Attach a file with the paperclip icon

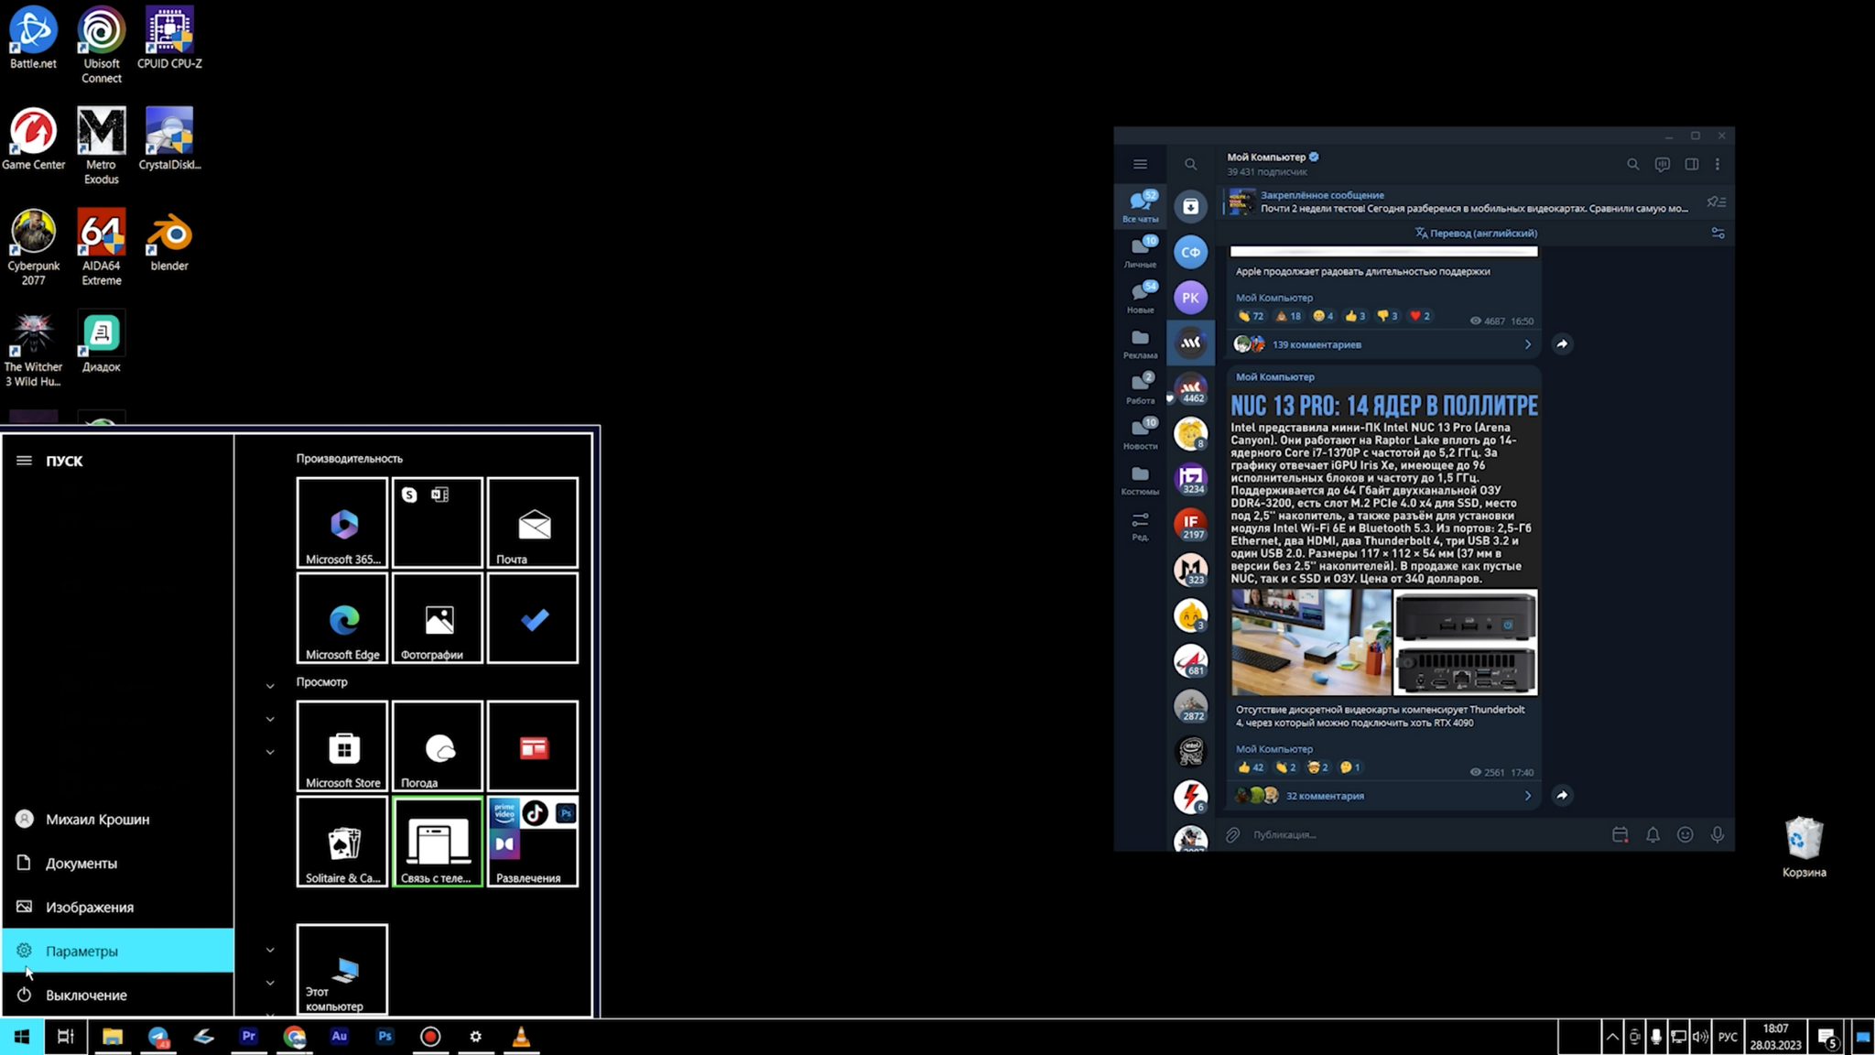(x=1233, y=834)
